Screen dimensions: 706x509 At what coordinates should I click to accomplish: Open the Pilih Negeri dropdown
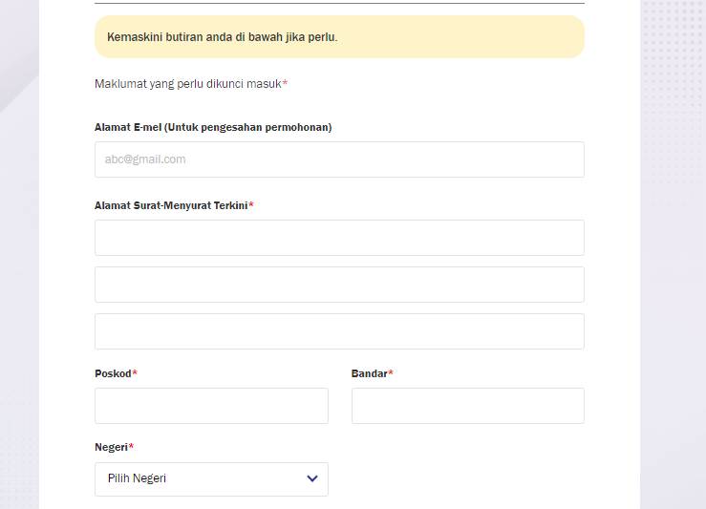(211, 479)
